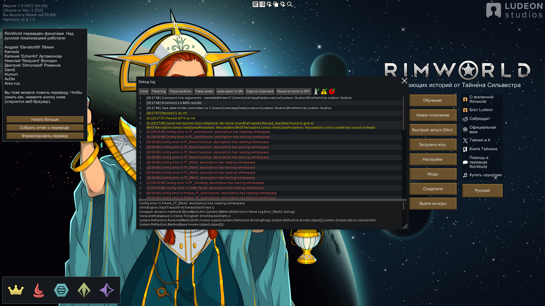Screen dimensions: 545x306
Task: Open the Sabreddit link icon
Action: (465, 119)
